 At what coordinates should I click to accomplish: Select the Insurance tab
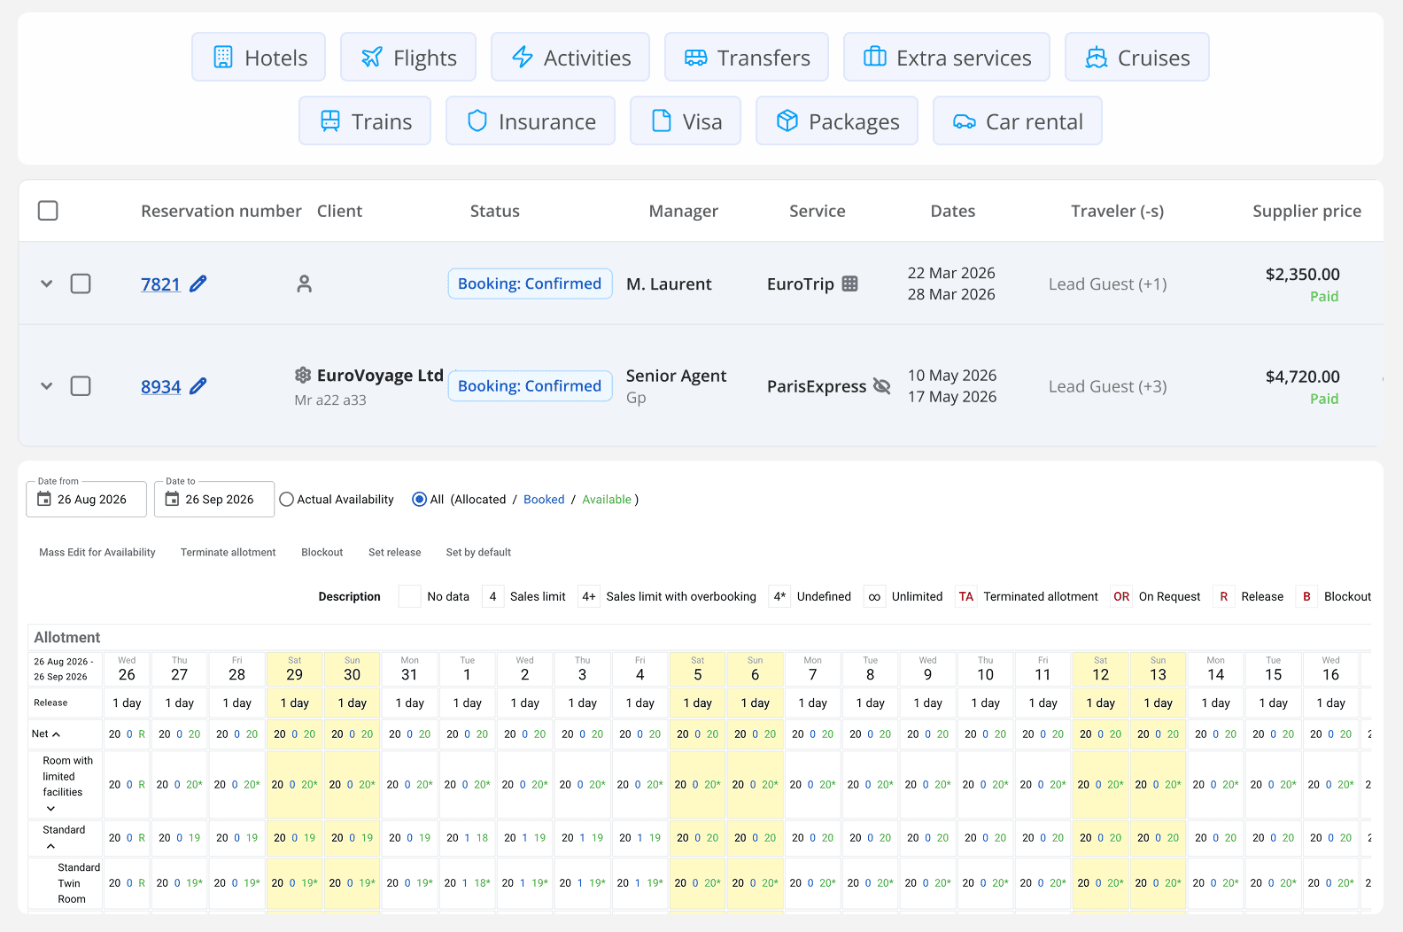coord(531,121)
